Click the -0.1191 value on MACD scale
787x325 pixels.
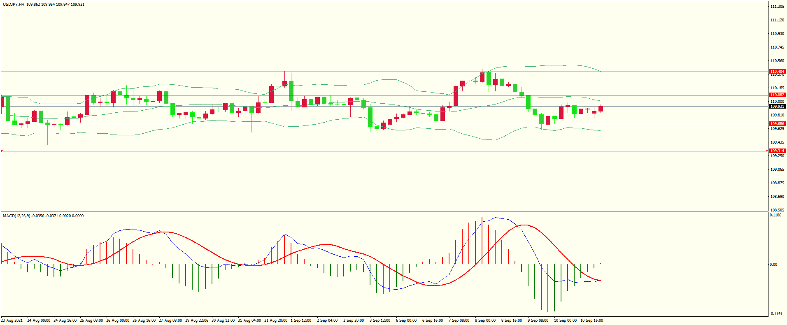click(776, 314)
